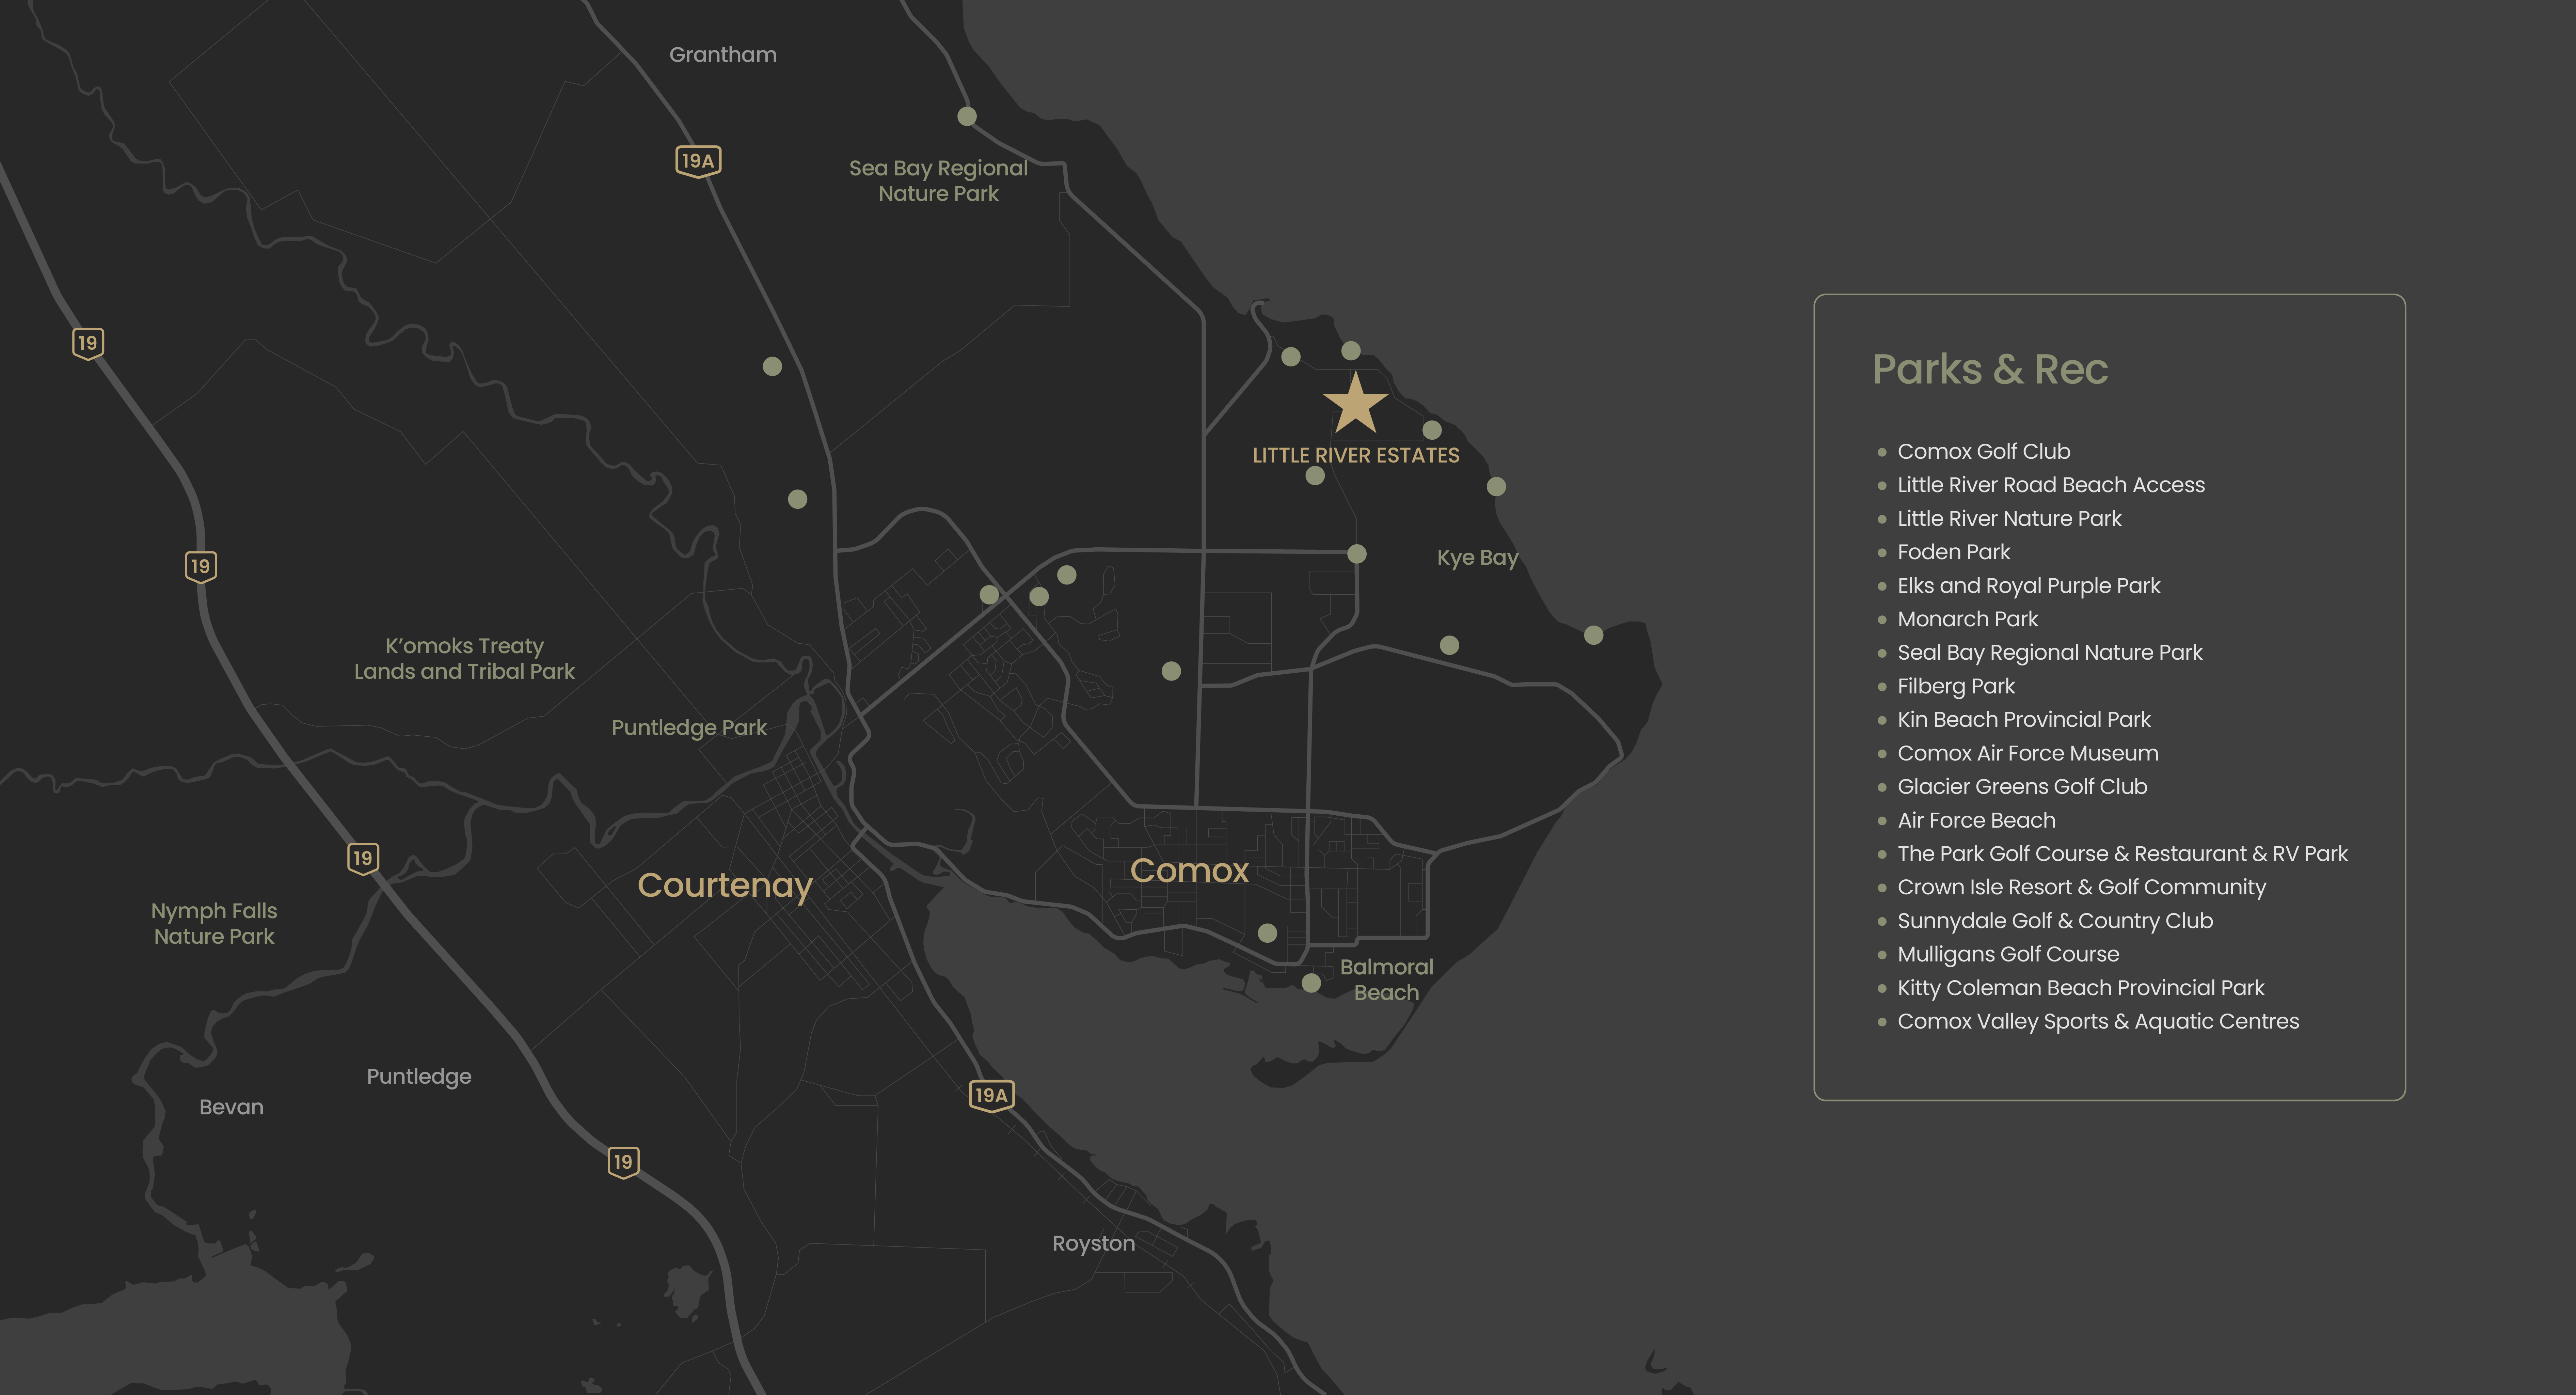
Task: Select Little River Road Beach Access in legend
Action: pos(2051,485)
